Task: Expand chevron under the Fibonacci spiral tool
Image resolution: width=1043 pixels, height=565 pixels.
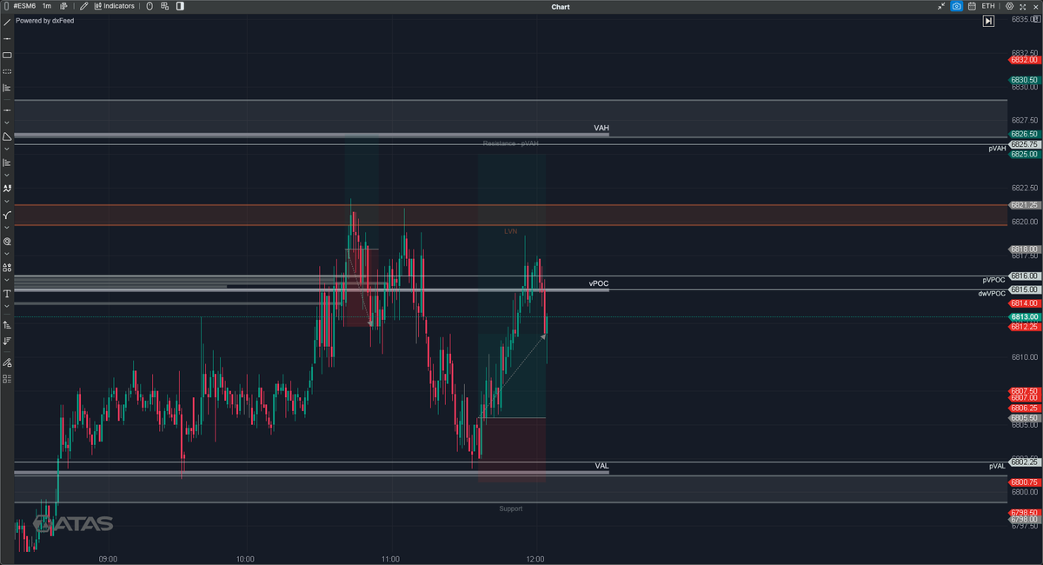Action: pos(7,254)
